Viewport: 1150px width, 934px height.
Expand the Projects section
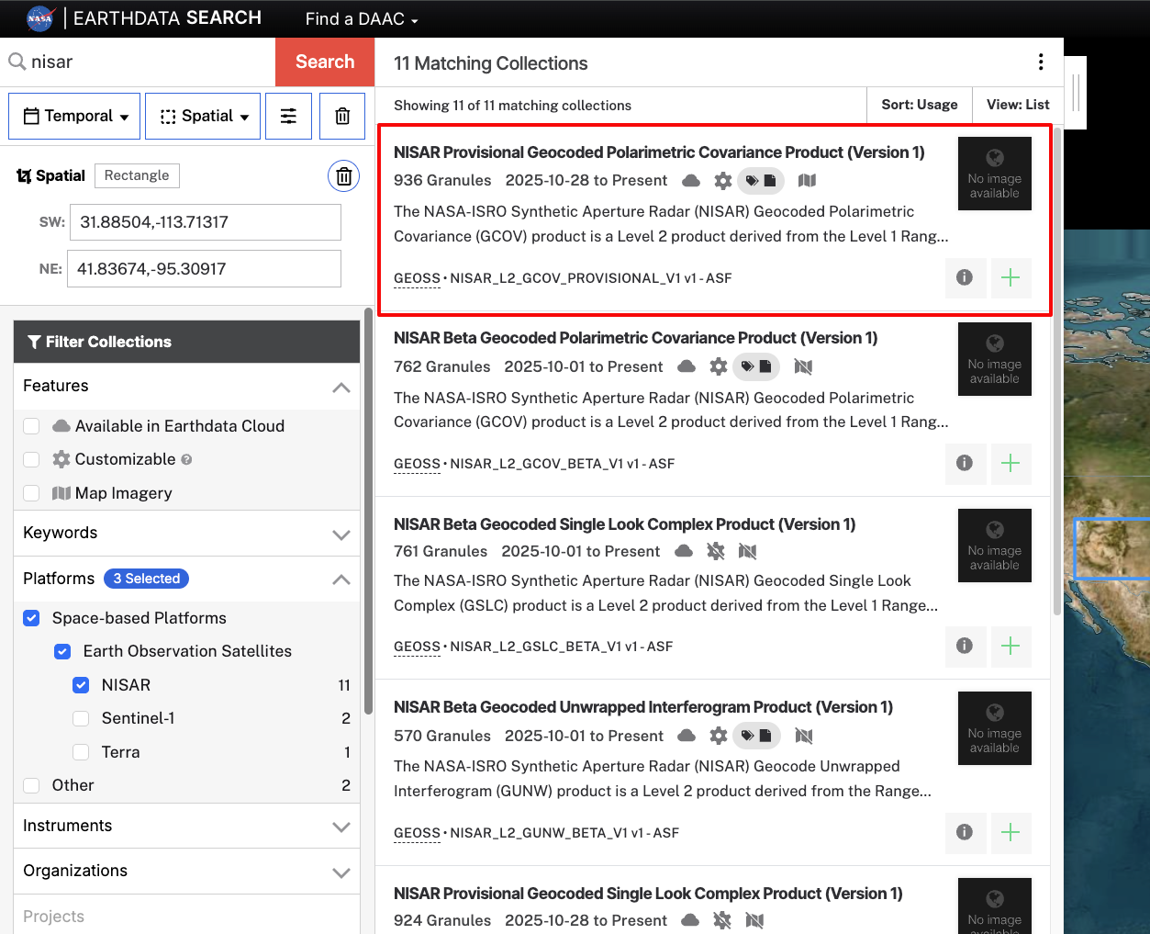[186, 917]
